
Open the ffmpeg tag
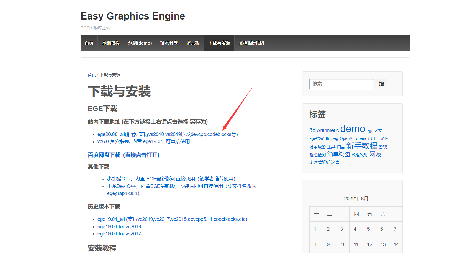coord(332,138)
